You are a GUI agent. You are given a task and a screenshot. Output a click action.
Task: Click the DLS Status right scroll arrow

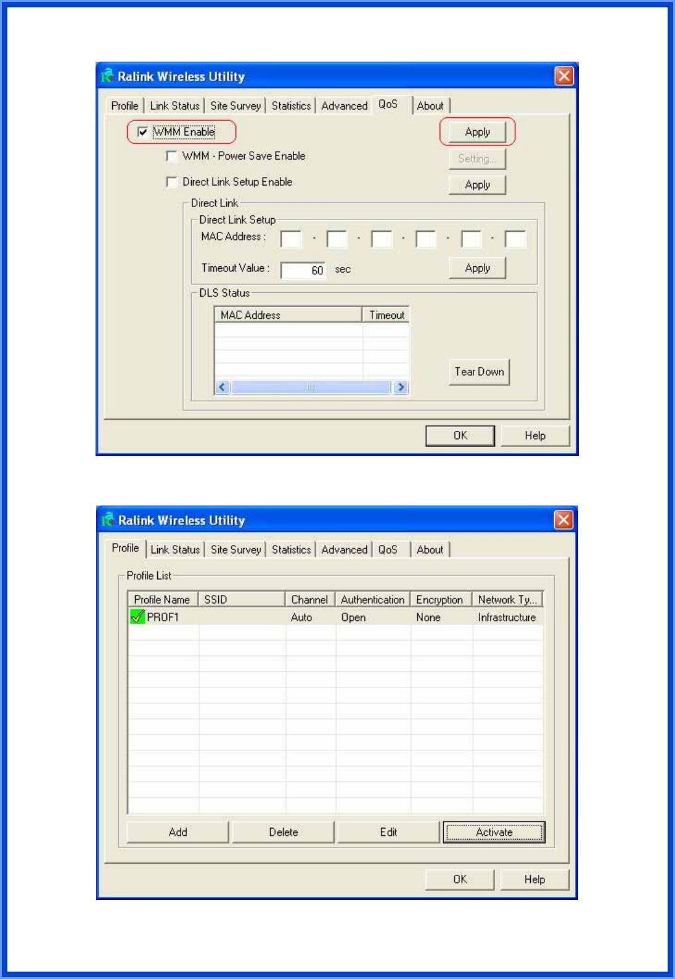coord(401,387)
